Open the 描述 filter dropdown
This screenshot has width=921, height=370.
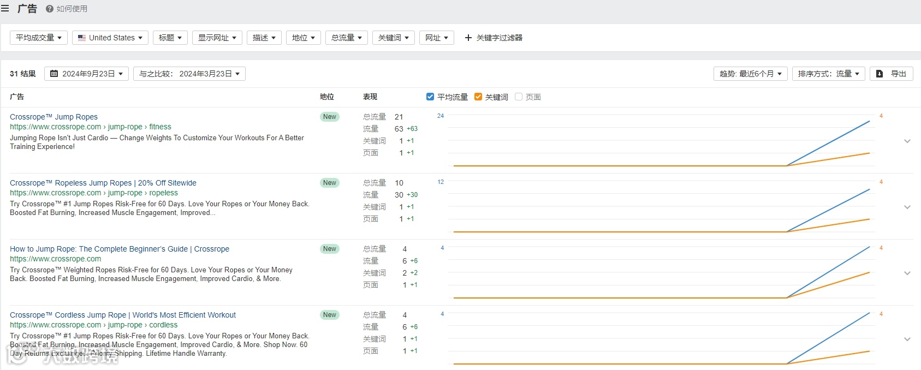click(x=264, y=38)
